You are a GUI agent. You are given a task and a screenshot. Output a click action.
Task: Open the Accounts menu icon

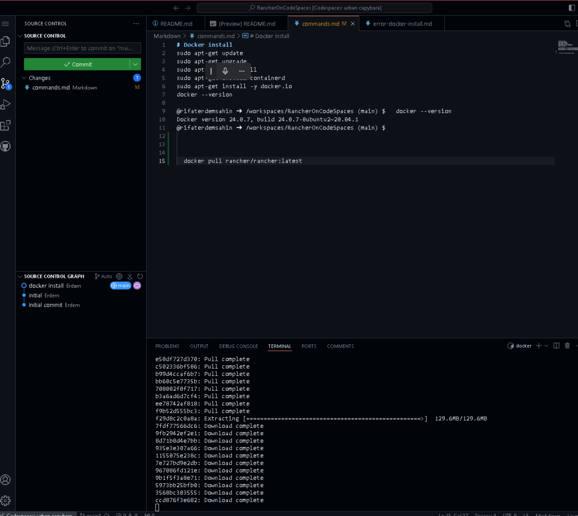point(6,479)
